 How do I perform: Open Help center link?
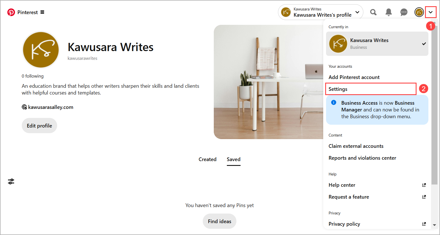click(342, 185)
